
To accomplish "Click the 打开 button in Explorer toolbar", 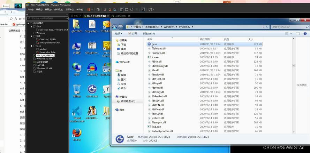I will 133,34.
